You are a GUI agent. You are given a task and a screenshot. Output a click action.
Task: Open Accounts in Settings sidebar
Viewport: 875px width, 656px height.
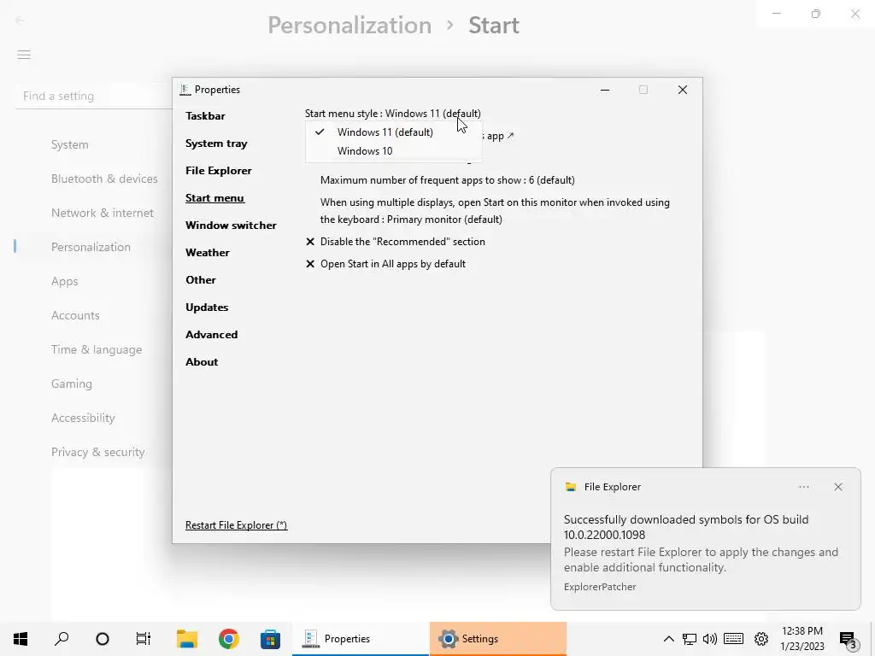[75, 316]
